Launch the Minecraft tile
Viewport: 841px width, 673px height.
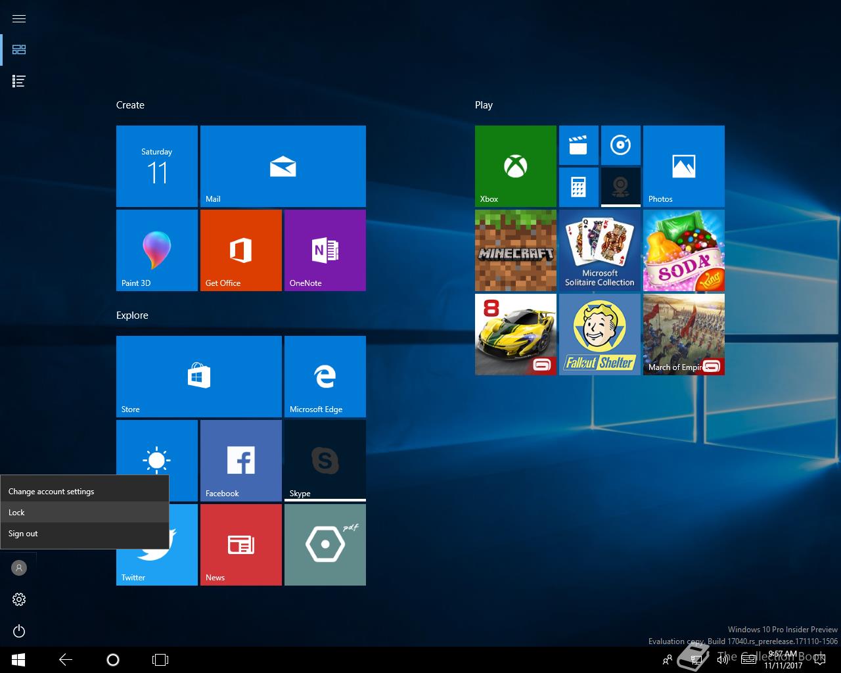(516, 250)
